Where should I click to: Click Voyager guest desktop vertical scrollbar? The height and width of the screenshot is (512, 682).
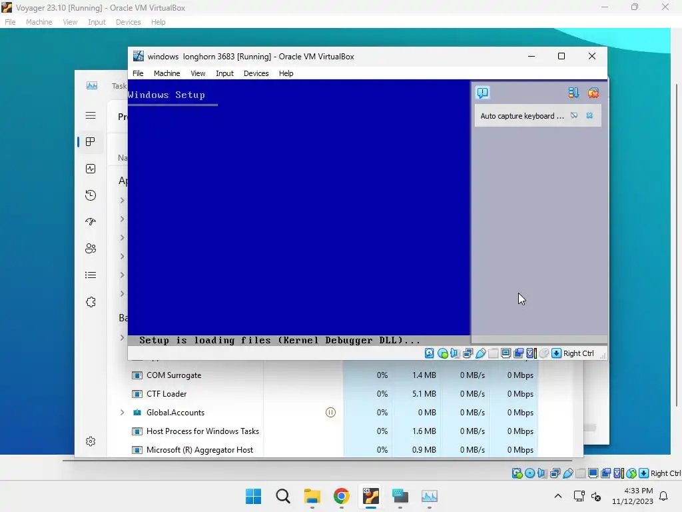coord(677,244)
